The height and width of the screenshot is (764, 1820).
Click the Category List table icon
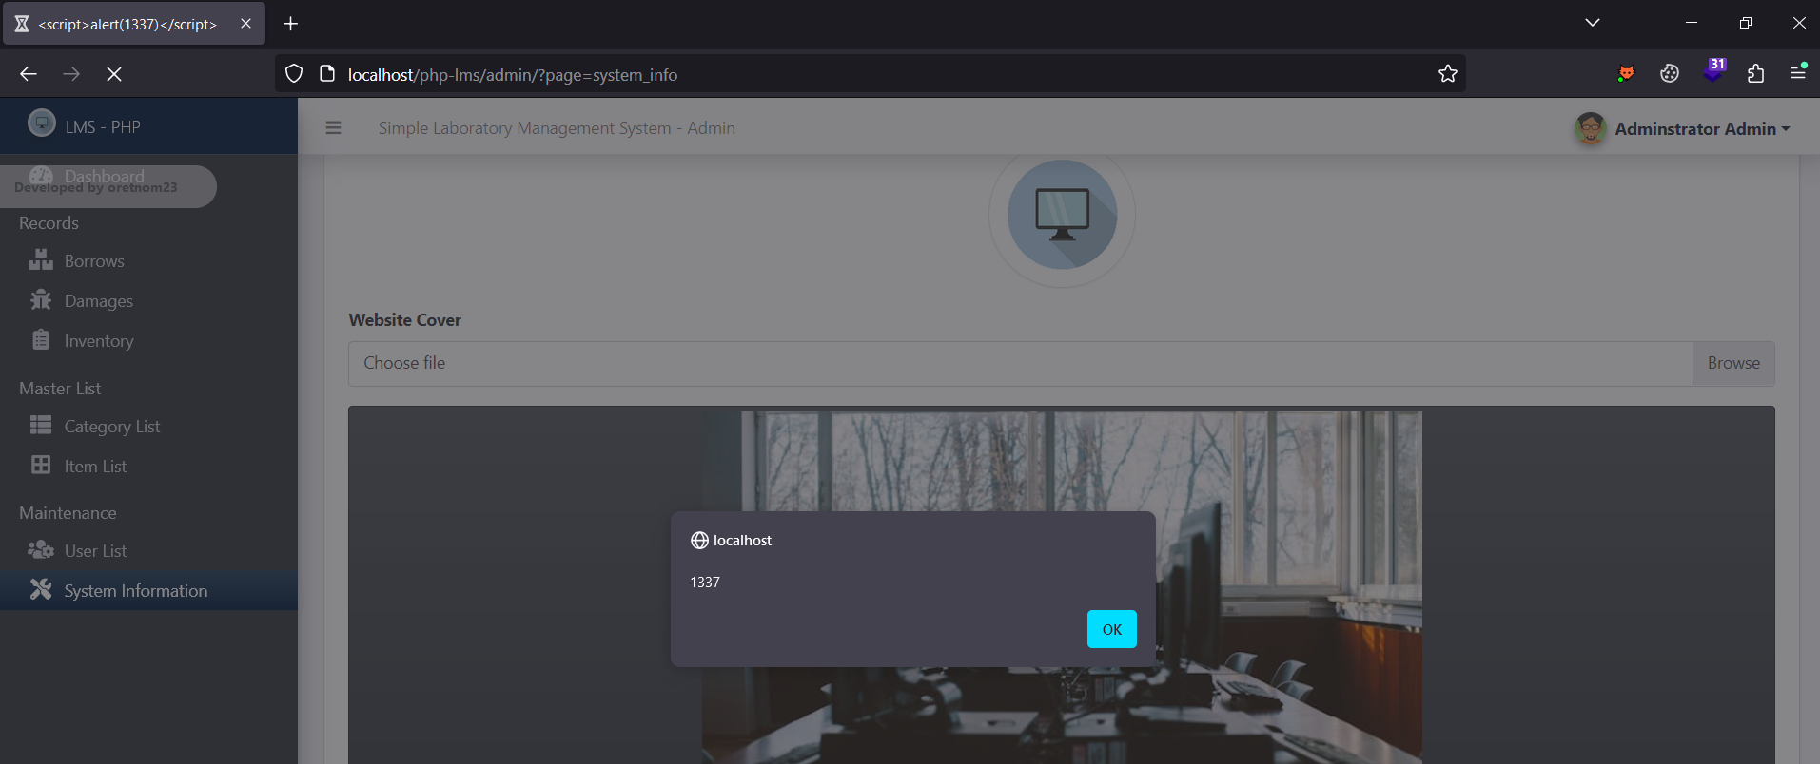tap(41, 425)
